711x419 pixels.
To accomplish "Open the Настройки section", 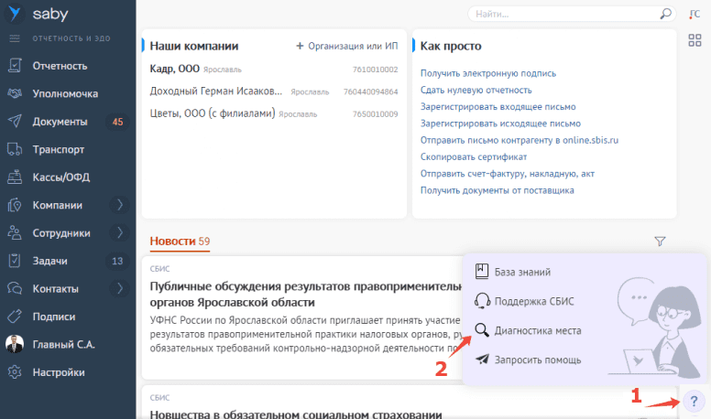I will (59, 372).
